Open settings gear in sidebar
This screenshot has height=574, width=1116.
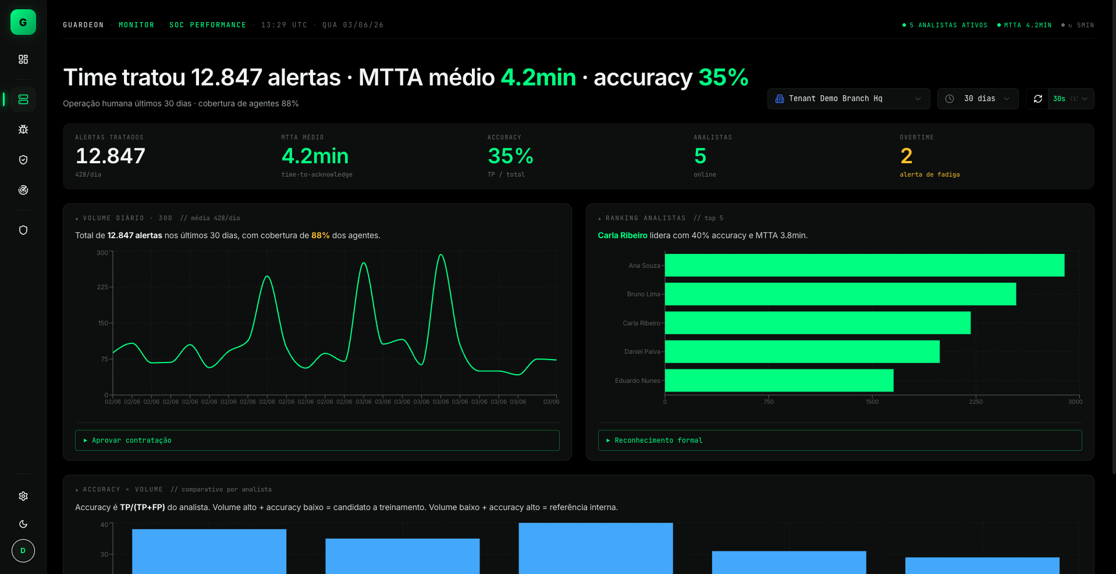[23, 496]
